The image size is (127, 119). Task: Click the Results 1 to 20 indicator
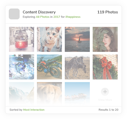pos(108,110)
